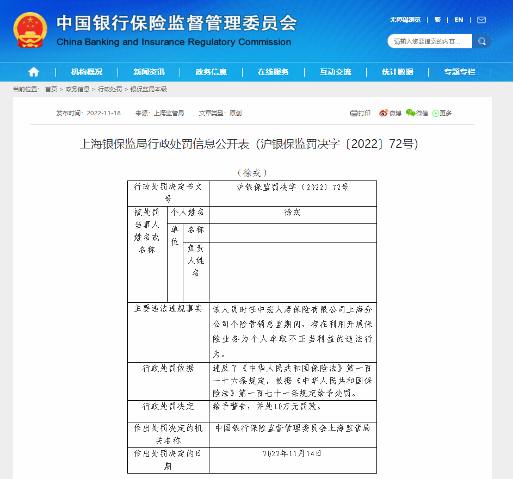Click the 行政处罚 breadcrumb link

(110, 89)
